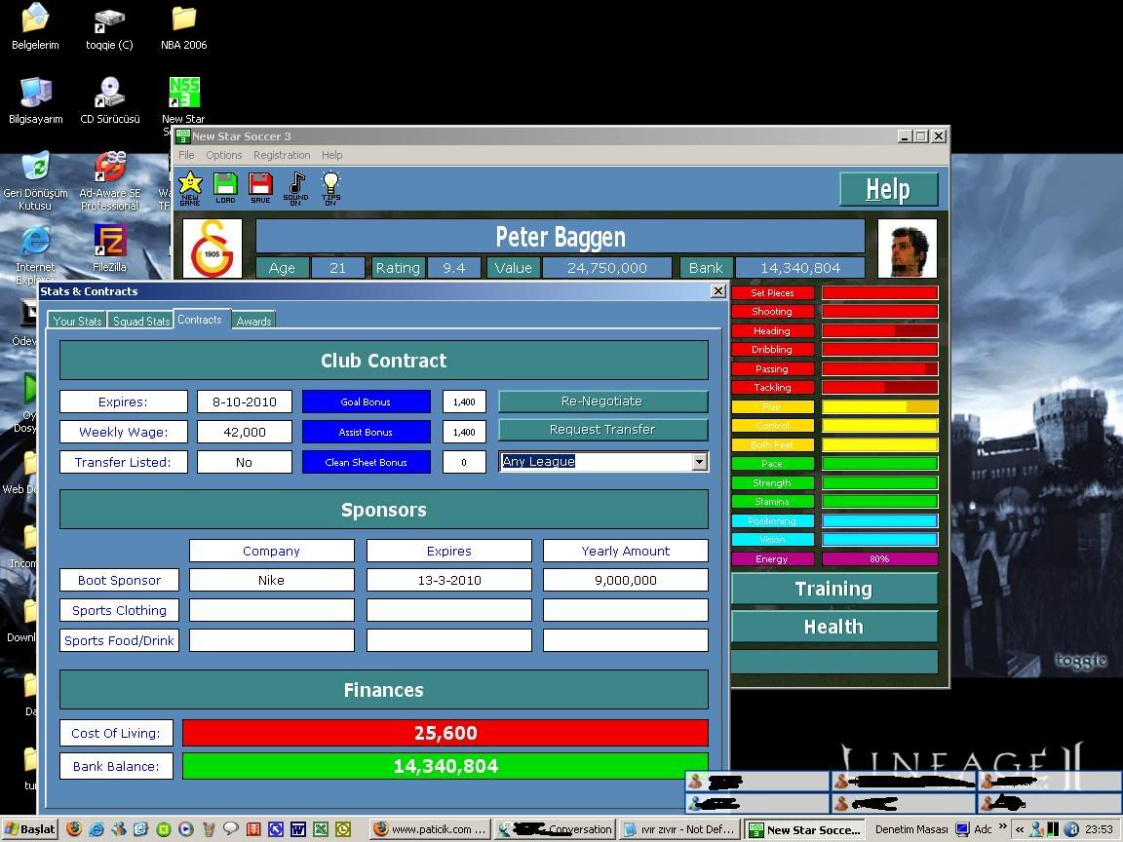
Task: Open the Belgelerim desktop folder icon
Action: pos(35,27)
